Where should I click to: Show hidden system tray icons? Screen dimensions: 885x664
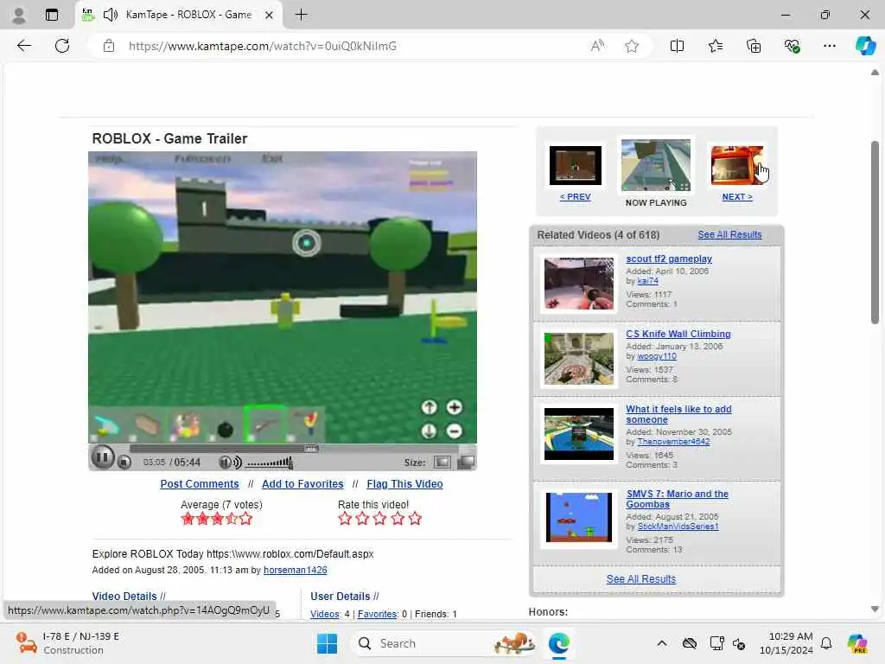click(x=662, y=643)
